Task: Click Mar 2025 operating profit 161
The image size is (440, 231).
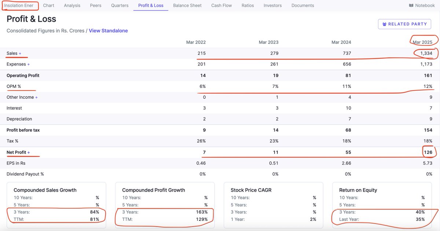Action: (x=428, y=75)
